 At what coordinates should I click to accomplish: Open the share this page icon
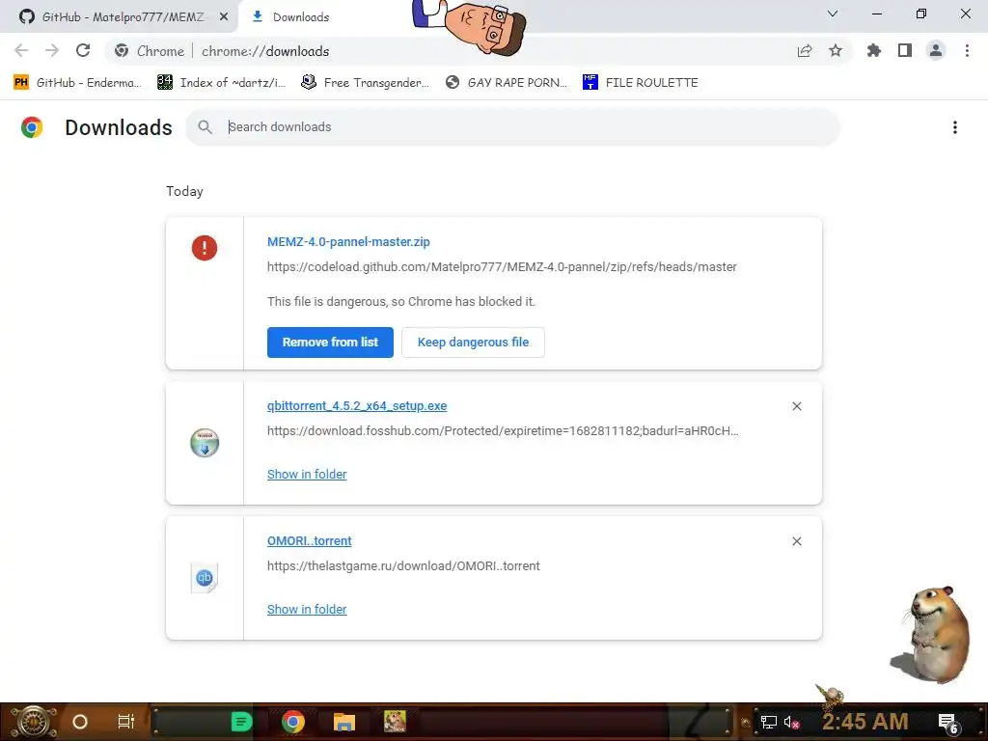pyautogui.click(x=805, y=51)
